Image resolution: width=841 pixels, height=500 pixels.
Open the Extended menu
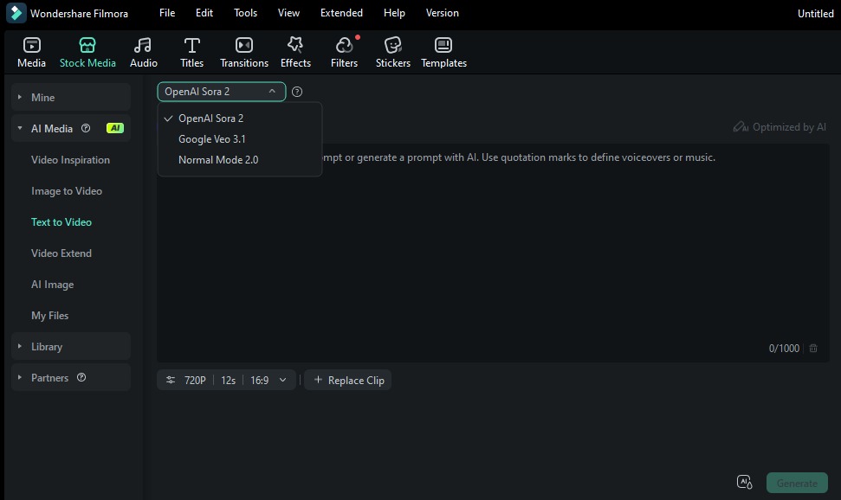click(x=340, y=13)
